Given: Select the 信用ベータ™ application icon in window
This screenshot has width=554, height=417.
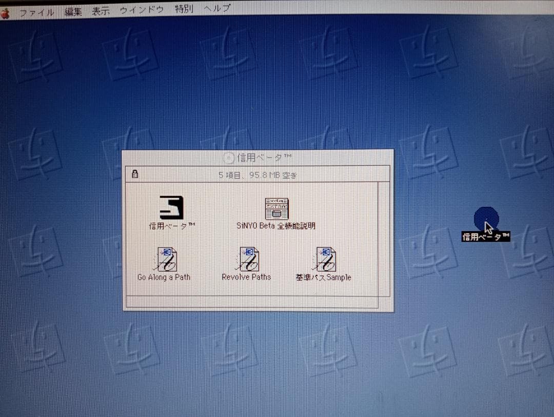Looking at the screenshot, I should point(171,208).
